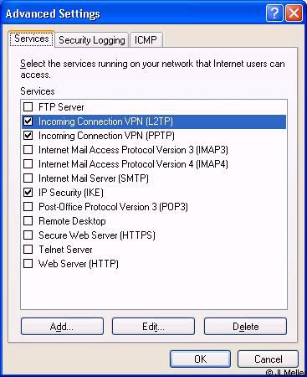Image resolution: width=307 pixels, height=377 pixels.
Task: Open the ICMP tab
Action: point(146,40)
